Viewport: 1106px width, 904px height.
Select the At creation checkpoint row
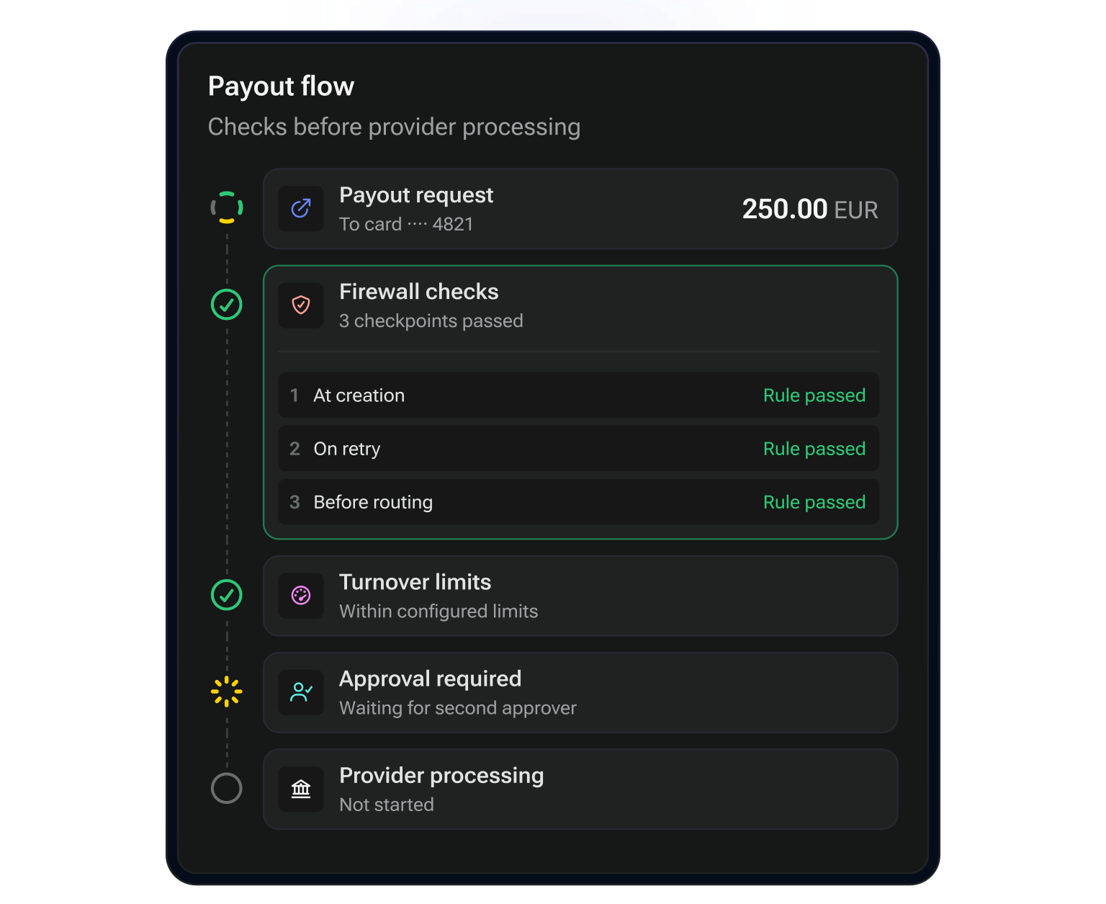click(579, 395)
